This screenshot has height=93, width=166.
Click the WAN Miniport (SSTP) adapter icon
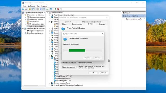point(55,81)
